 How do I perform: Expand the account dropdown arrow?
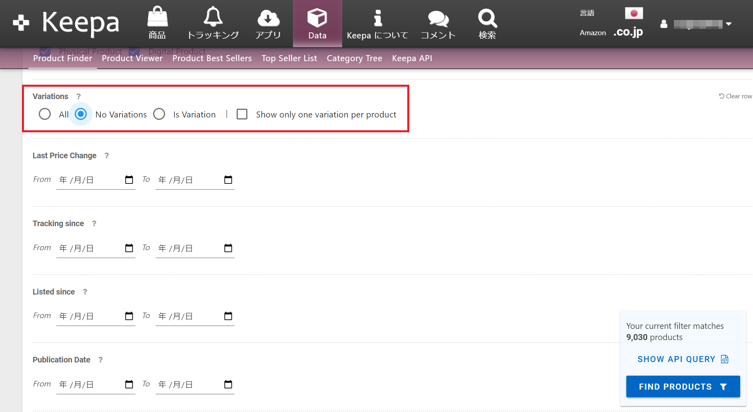pos(729,24)
